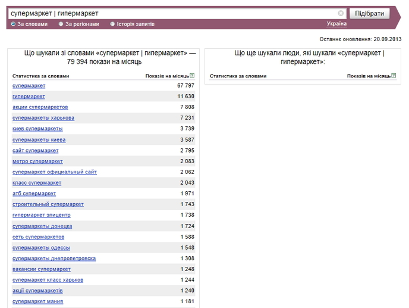Click the value '7 231' in the table
Viewport: 409px width, 308px height.
click(187, 118)
